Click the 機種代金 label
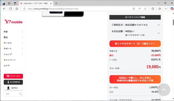174x101 pixels. (x=113, y=51)
